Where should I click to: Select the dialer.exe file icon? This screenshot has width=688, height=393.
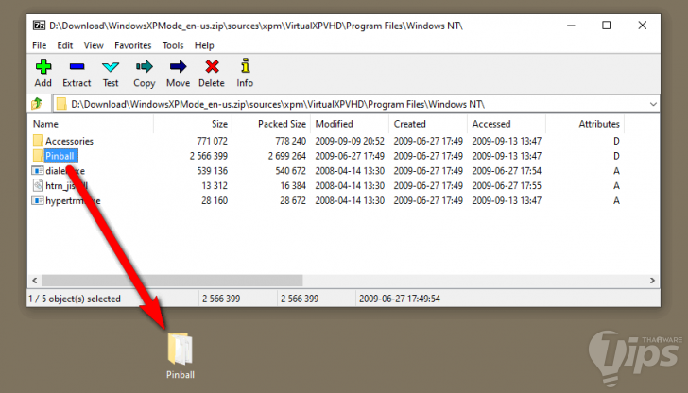tap(38, 171)
